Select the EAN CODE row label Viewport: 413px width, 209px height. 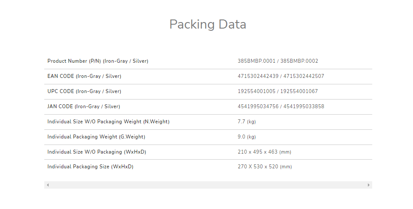[84, 76]
